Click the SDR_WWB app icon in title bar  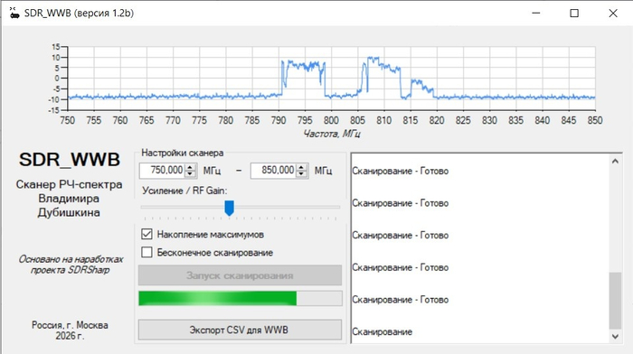(14, 13)
